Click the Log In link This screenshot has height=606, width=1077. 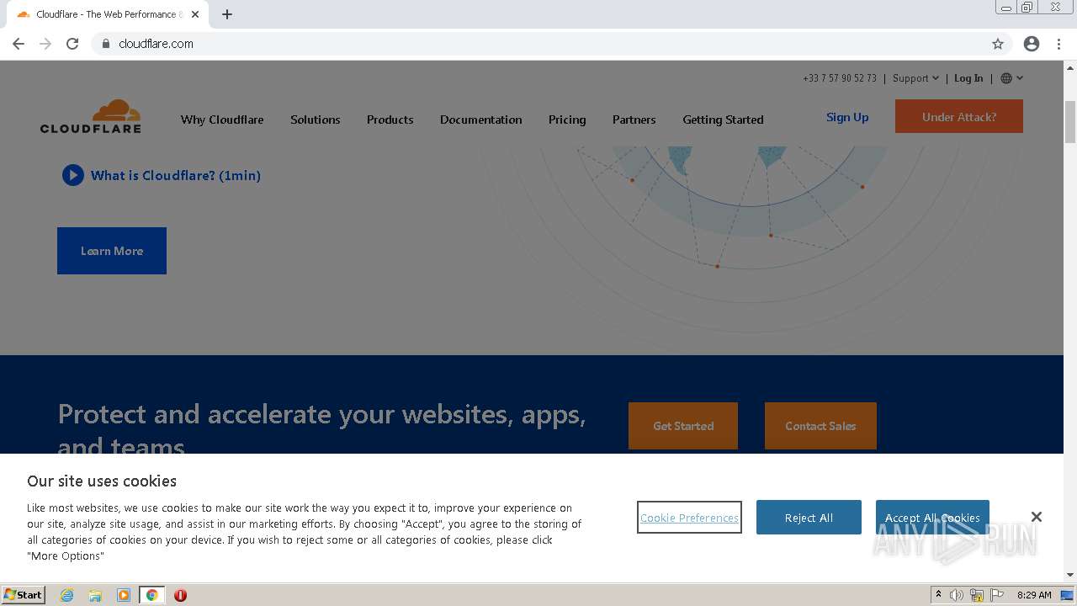pos(968,78)
